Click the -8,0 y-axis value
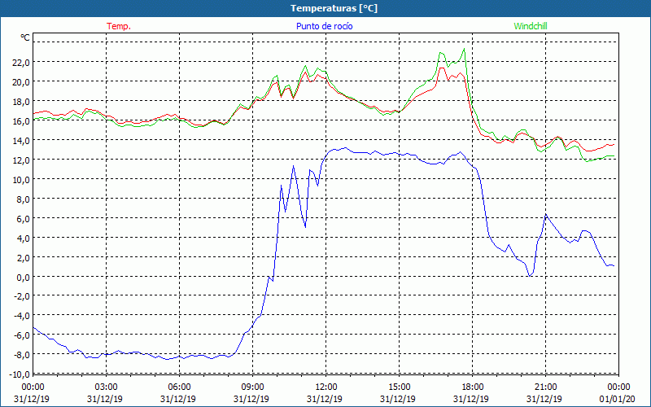 click(x=22, y=355)
